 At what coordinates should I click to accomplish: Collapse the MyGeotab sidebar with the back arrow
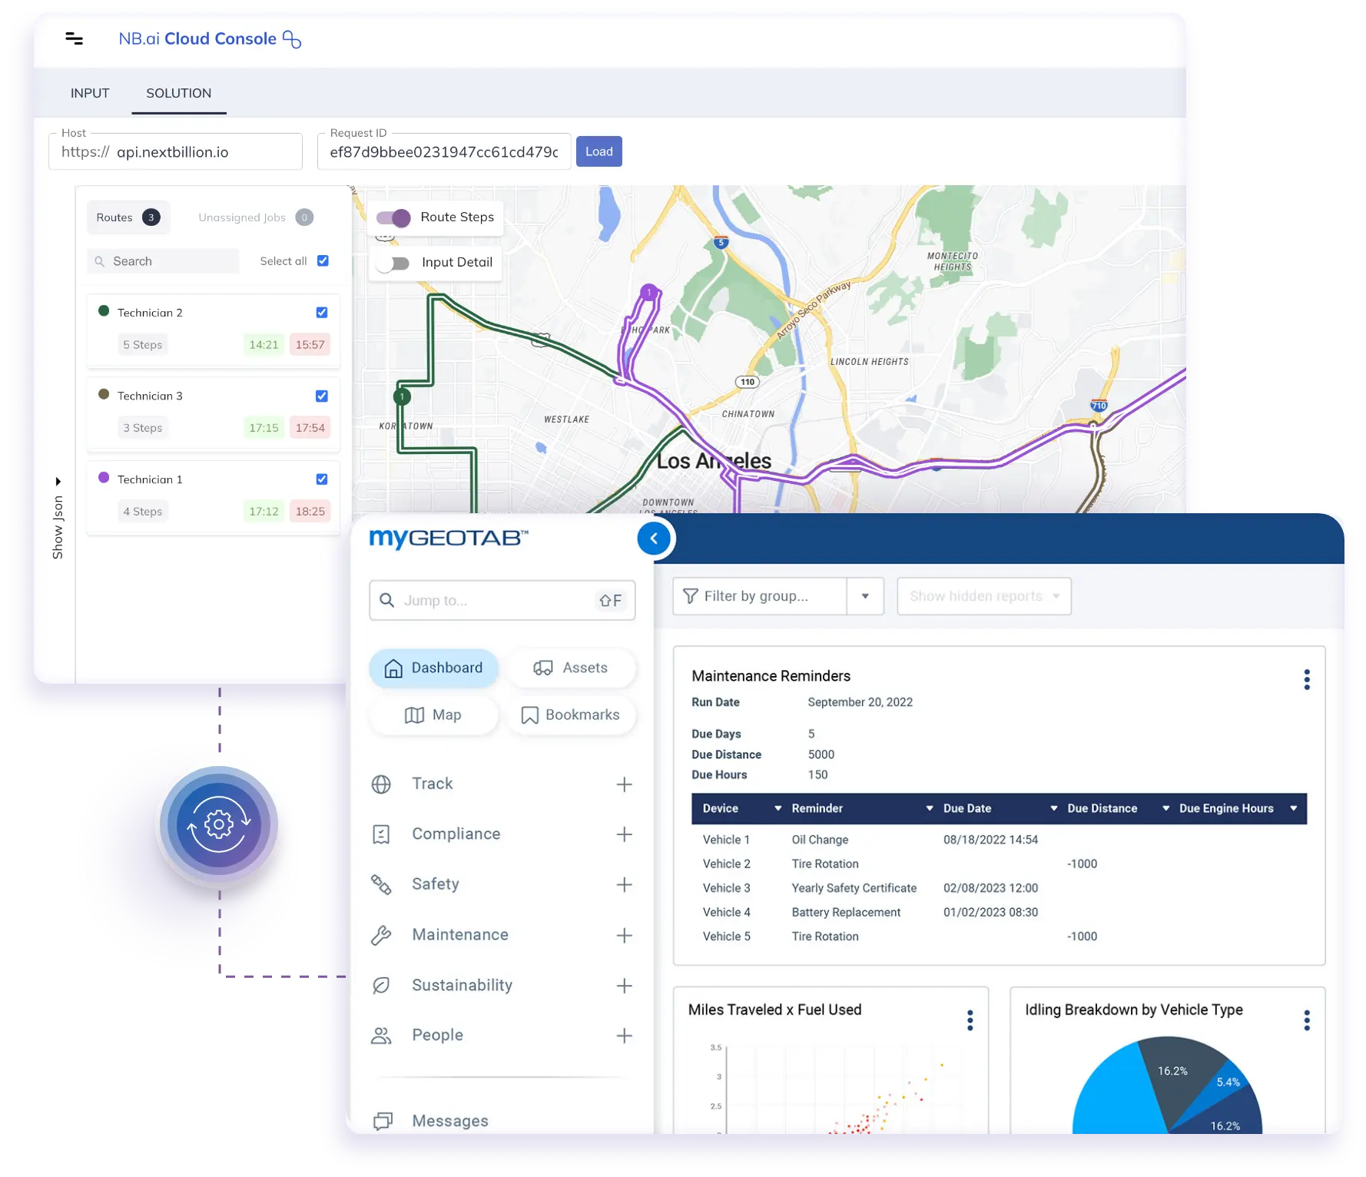(x=655, y=539)
